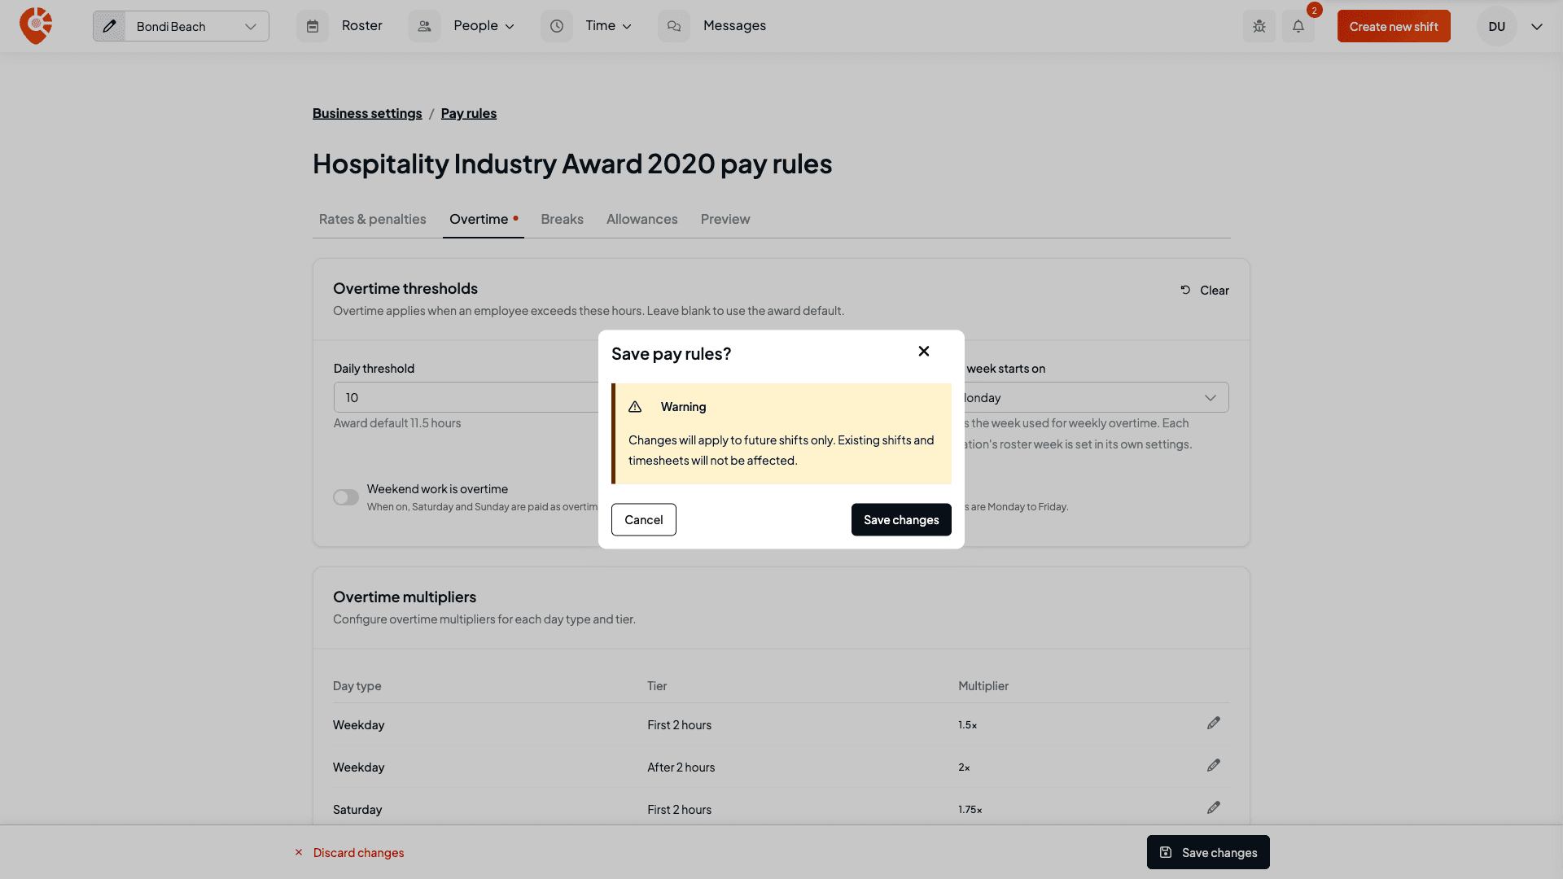Viewport: 1563px width, 879px height.
Task: Open the Messages menu item
Action: point(734,26)
